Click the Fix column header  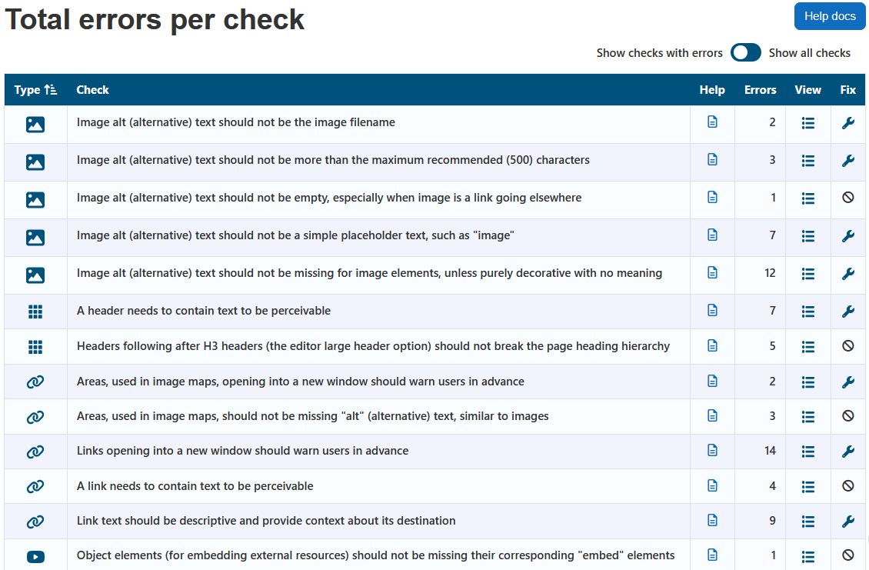(848, 90)
